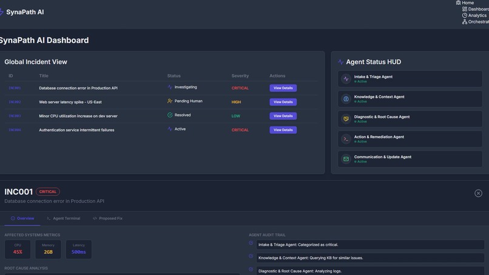
Task: Click the SynaPath AI lightning logo icon
Action: [x=1, y=12]
